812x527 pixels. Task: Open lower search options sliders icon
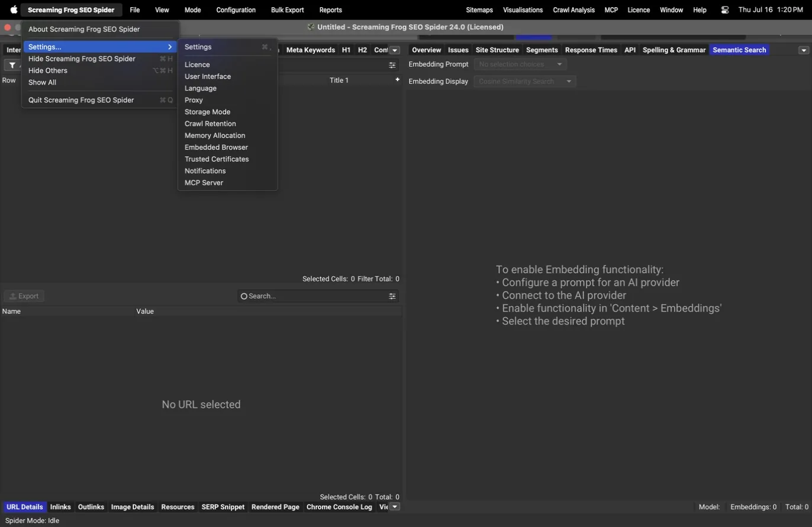coord(392,296)
